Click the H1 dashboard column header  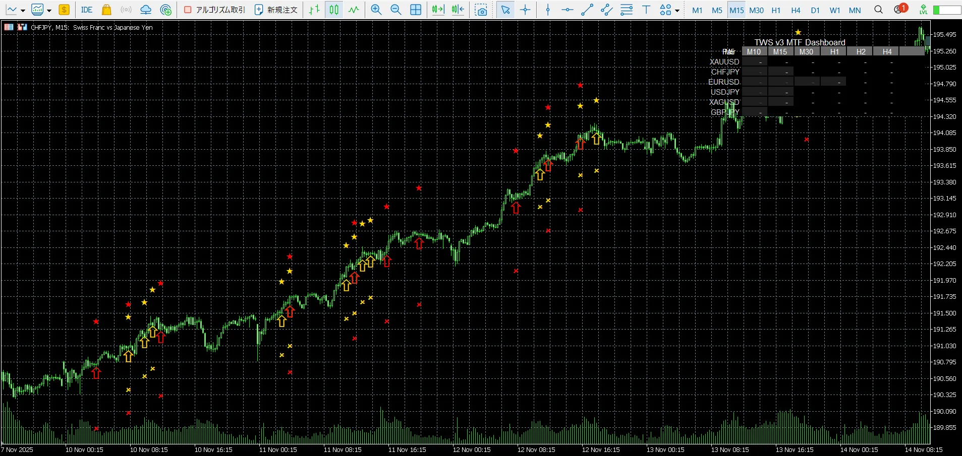834,51
